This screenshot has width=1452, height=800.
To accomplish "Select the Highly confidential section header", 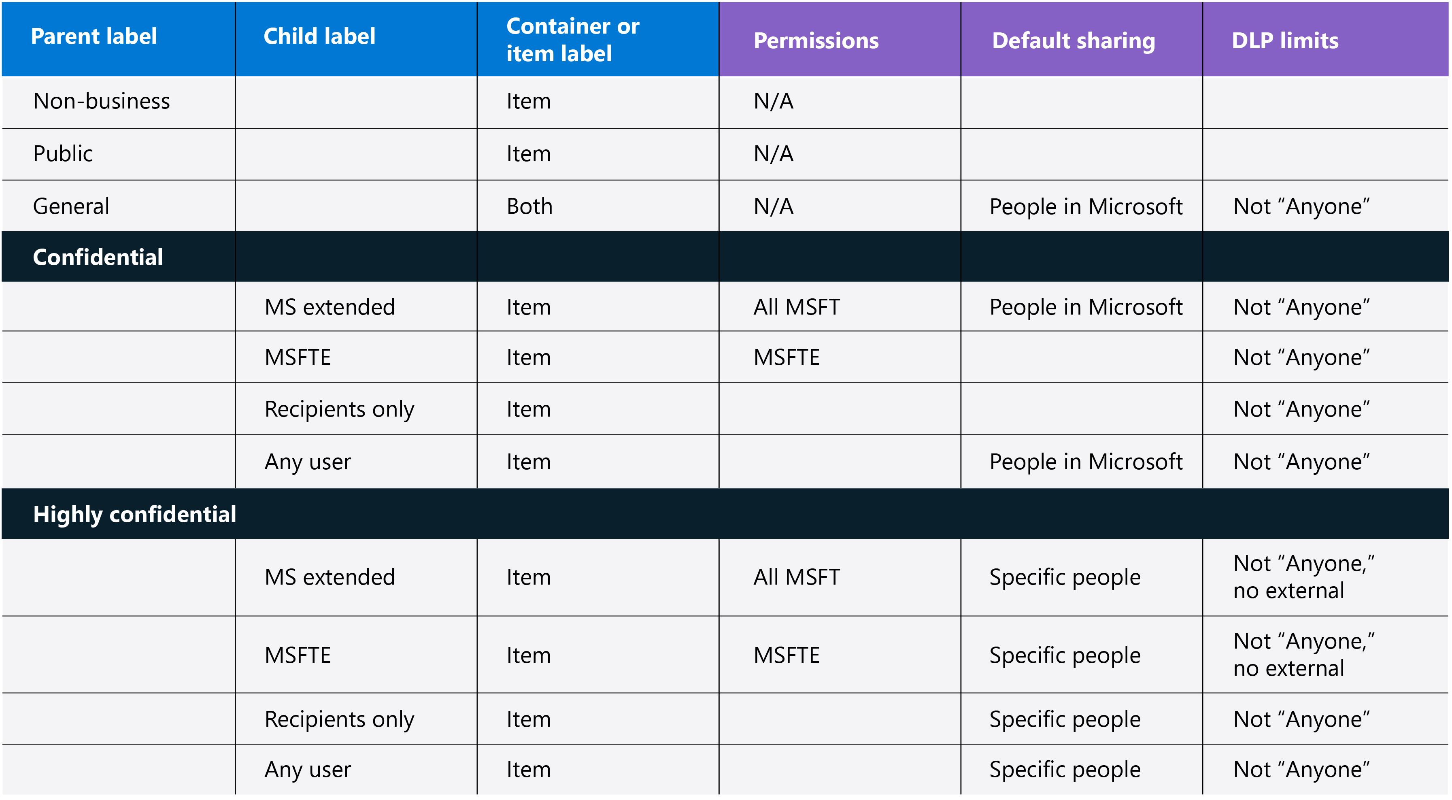I will pyautogui.click(x=134, y=514).
